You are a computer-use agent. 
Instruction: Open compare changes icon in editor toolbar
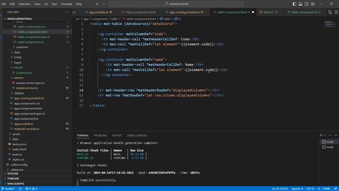coord(330,12)
